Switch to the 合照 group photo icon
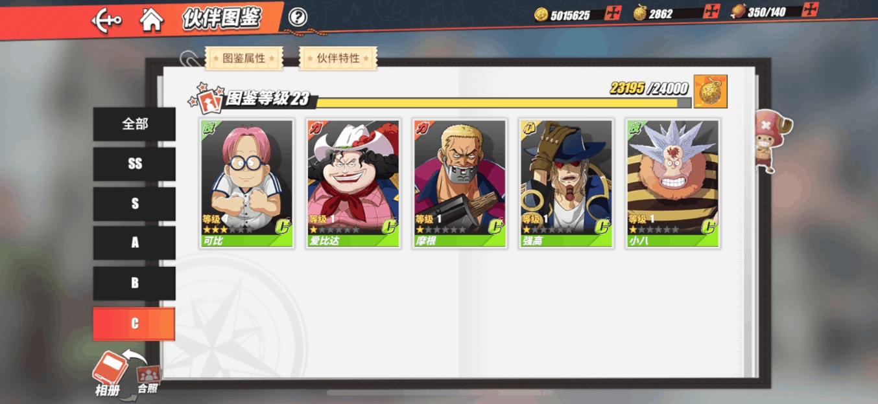Image resolution: width=878 pixels, height=404 pixels. pos(148,379)
